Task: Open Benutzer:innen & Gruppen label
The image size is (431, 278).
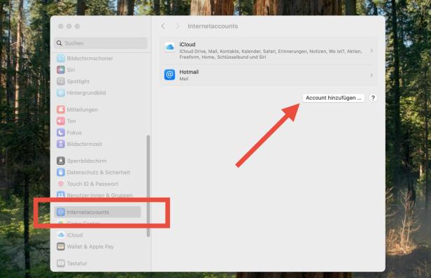Action: pyautogui.click(x=100, y=195)
